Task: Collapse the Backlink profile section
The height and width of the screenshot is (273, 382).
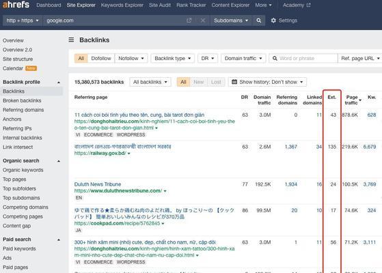Action: tap(59, 82)
